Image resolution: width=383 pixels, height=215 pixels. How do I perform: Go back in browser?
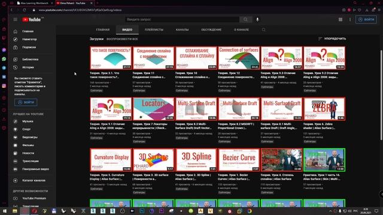pos(11,10)
